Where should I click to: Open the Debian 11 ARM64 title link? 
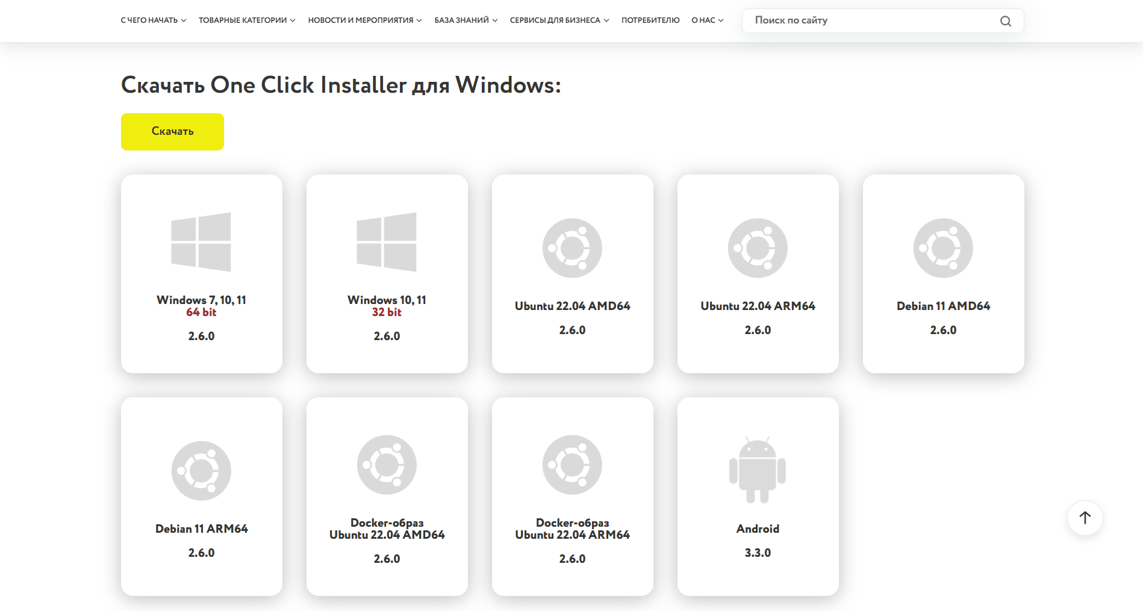[x=201, y=529]
